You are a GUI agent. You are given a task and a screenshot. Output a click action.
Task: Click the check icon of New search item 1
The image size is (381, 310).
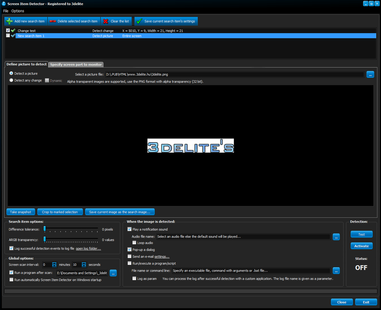click(x=13, y=36)
